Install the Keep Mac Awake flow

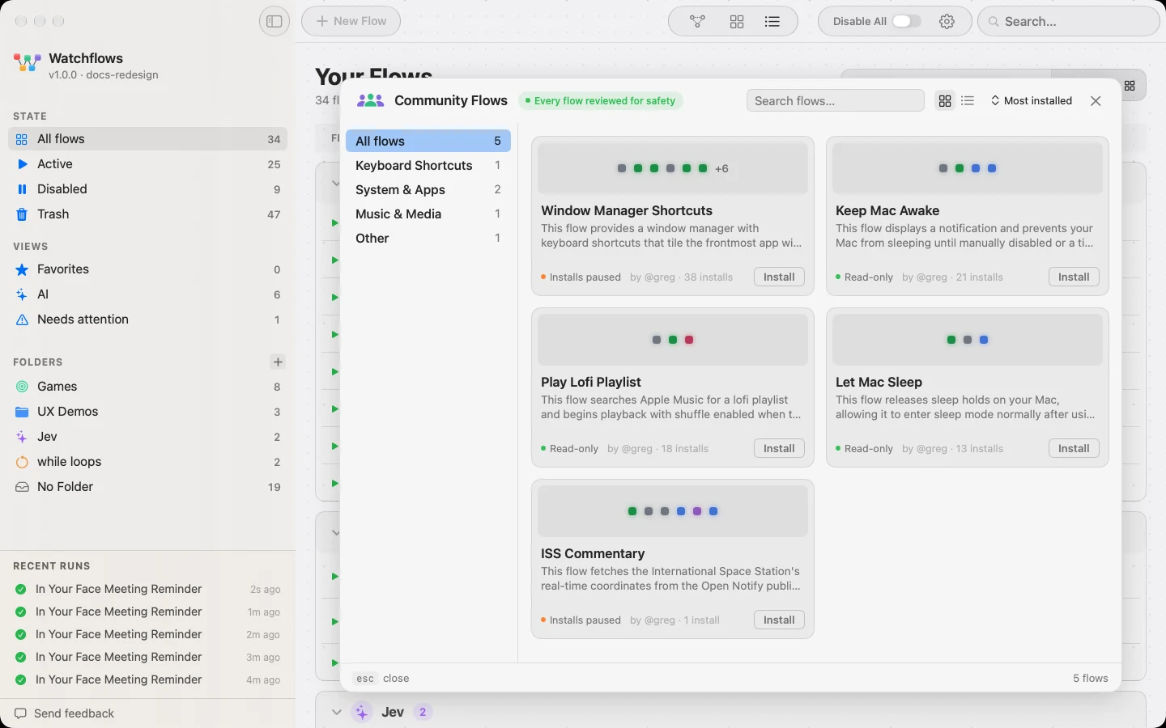(x=1074, y=277)
